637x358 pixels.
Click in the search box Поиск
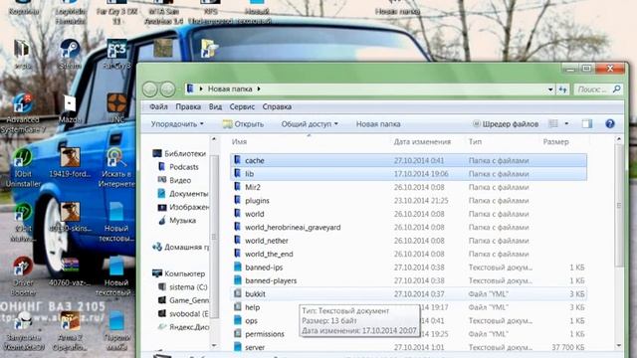click(x=598, y=89)
